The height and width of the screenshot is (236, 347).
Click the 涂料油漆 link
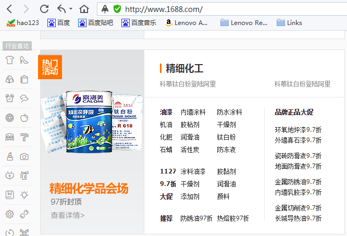tap(193, 171)
